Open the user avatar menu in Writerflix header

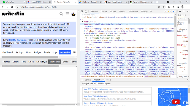point(73,14)
